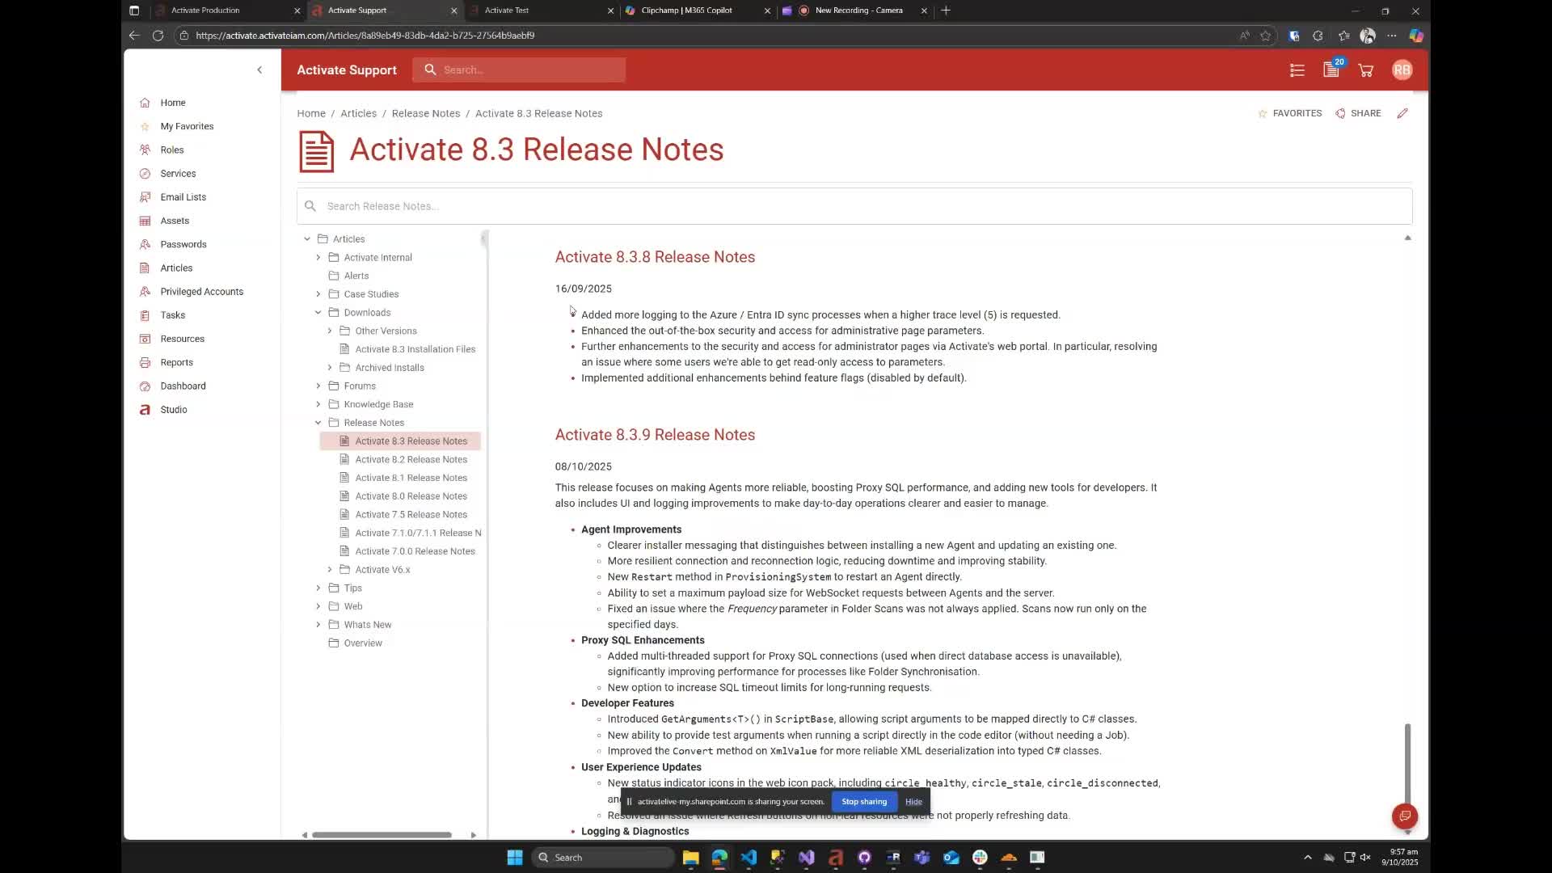Edit this article with pencil icon
Image resolution: width=1552 pixels, height=873 pixels.
[1402, 113]
